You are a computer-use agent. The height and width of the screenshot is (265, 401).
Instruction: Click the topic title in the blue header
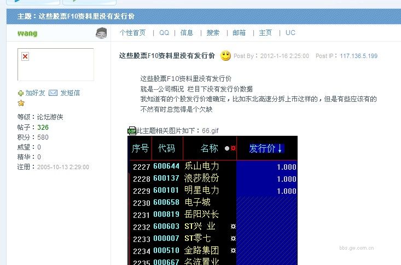[76, 16]
